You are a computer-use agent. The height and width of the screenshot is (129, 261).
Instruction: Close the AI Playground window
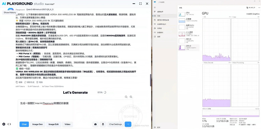pos(147,4)
